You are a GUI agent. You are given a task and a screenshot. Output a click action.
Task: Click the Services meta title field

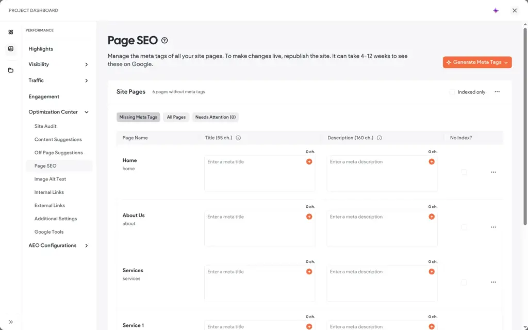(260, 283)
